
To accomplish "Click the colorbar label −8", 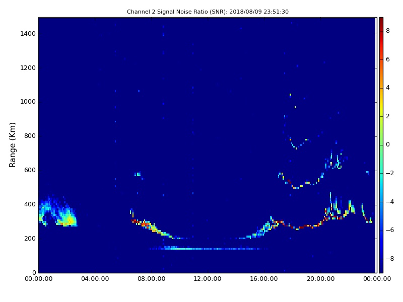I will point(390,259).
